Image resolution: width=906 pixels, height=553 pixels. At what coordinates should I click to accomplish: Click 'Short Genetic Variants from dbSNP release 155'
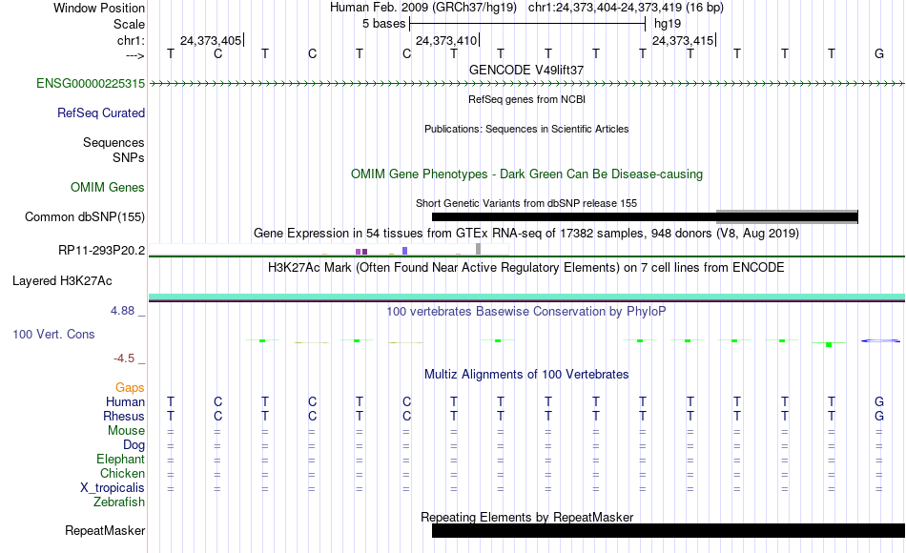point(526,203)
